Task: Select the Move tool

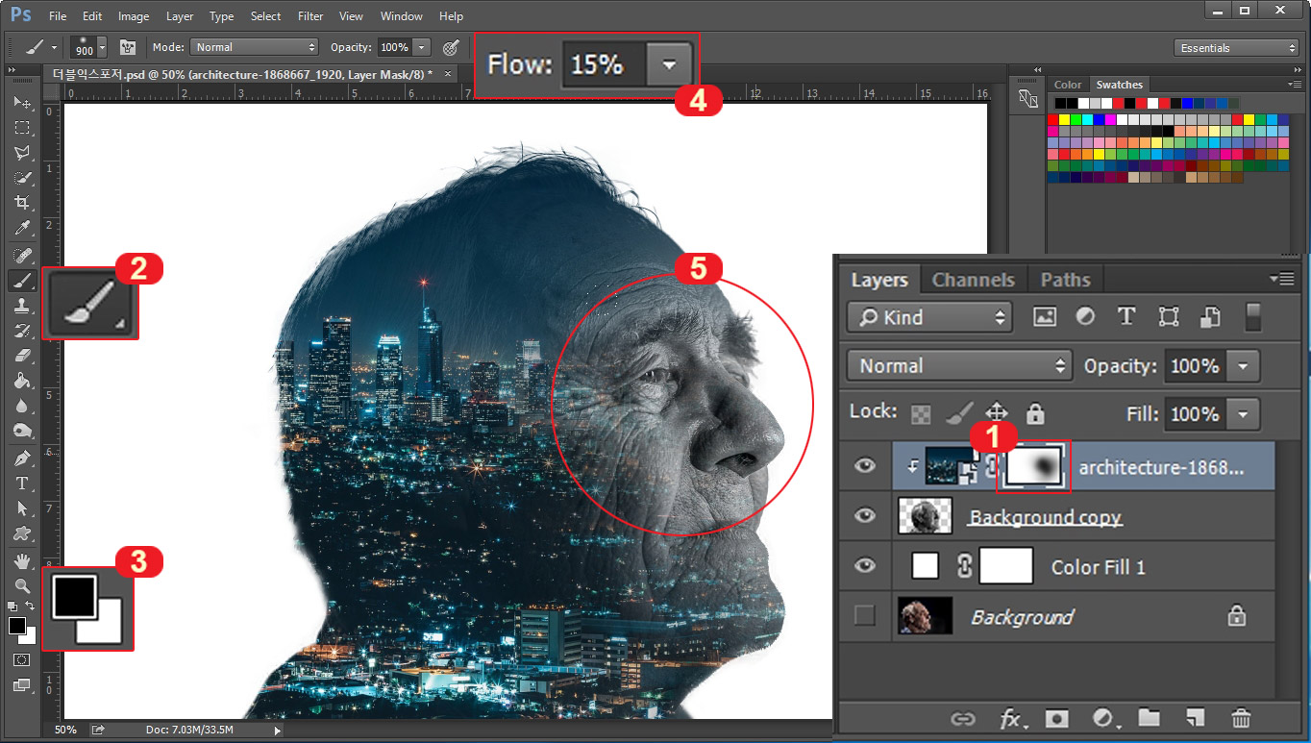Action: [22, 103]
